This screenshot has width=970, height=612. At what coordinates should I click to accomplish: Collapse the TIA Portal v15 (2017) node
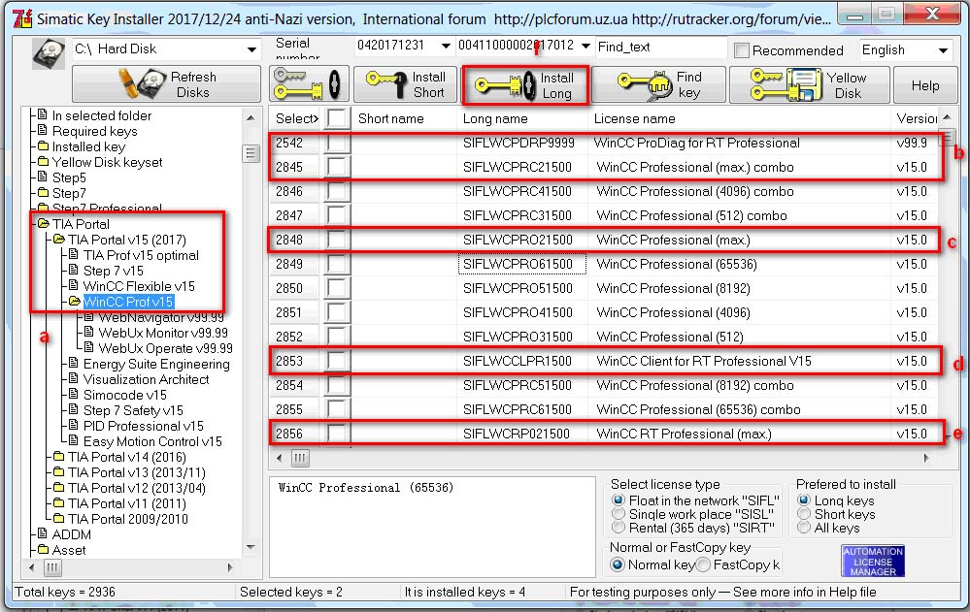click(x=59, y=240)
